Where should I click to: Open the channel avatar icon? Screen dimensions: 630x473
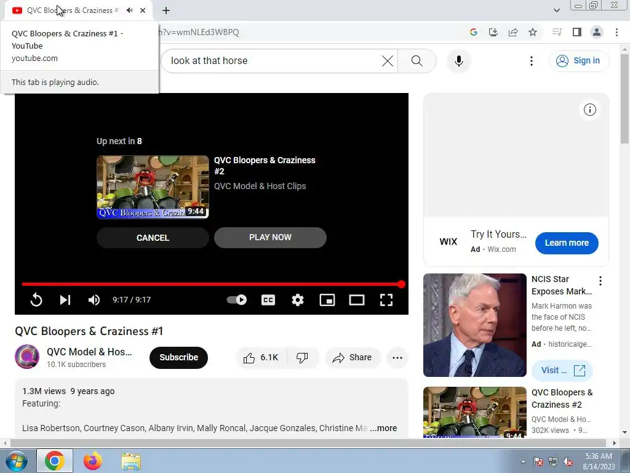[27, 357]
